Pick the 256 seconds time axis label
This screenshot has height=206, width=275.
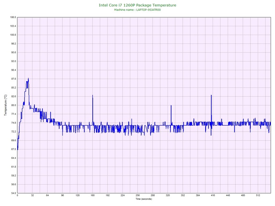tap(137, 195)
